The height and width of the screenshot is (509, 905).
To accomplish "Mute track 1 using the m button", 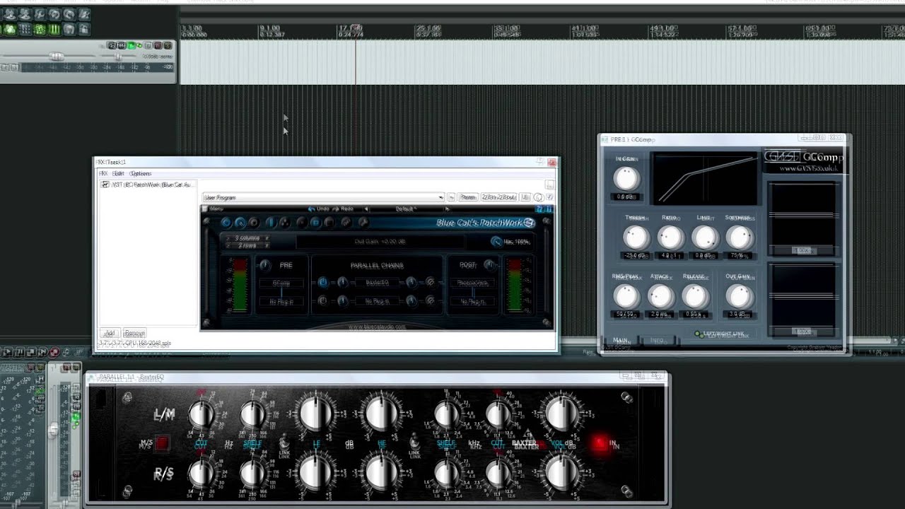I will (x=158, y=45).
